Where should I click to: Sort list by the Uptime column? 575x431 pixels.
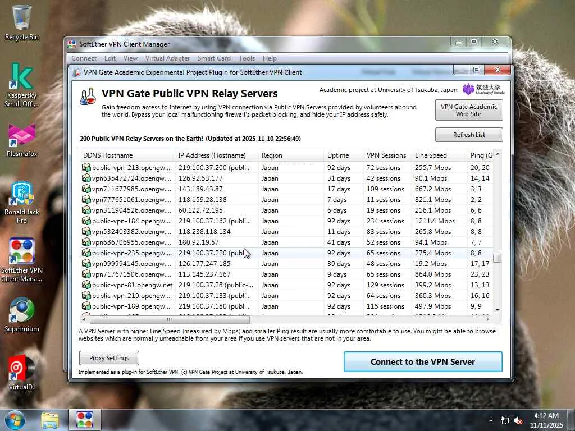point(343,155)
